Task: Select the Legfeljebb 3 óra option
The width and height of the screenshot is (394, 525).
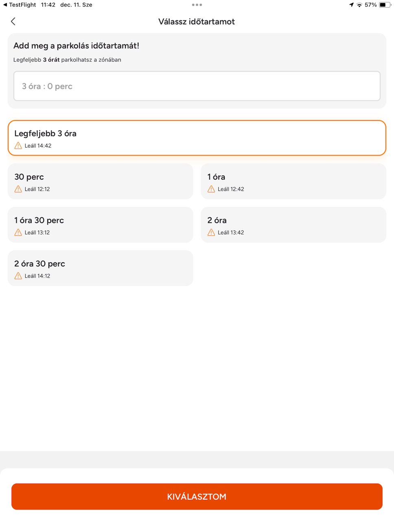Action: [197, 138]
